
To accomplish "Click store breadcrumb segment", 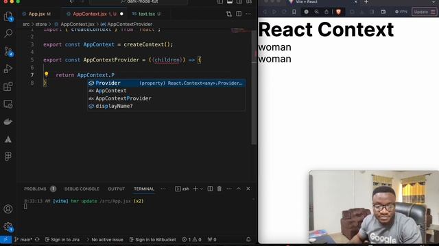I will (41, 25).
